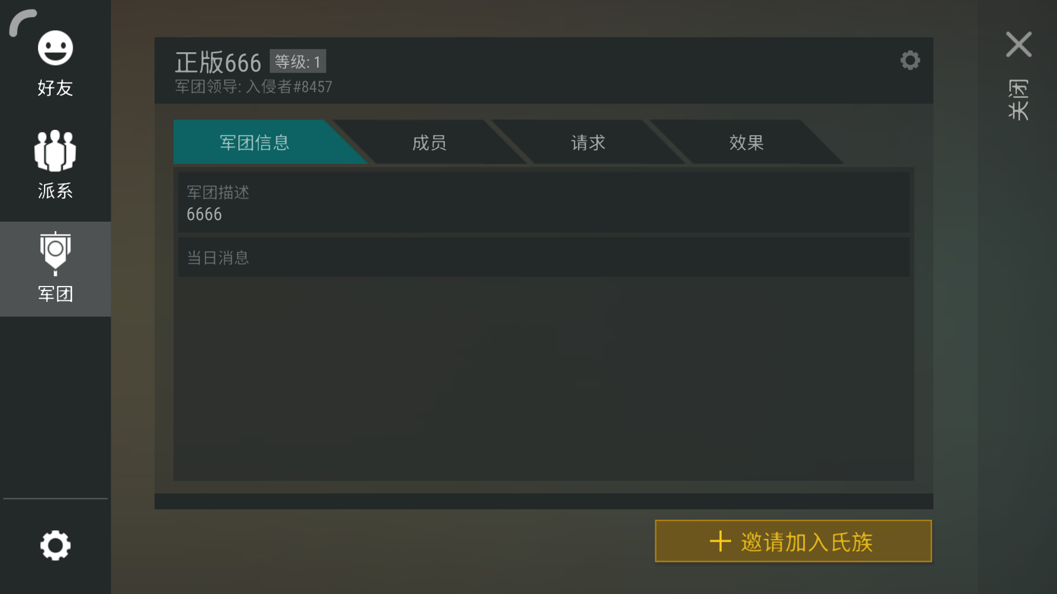Screen dimensions: 1057x594
Task: Select the 军团描述 description field
Action: pos(543,202)
